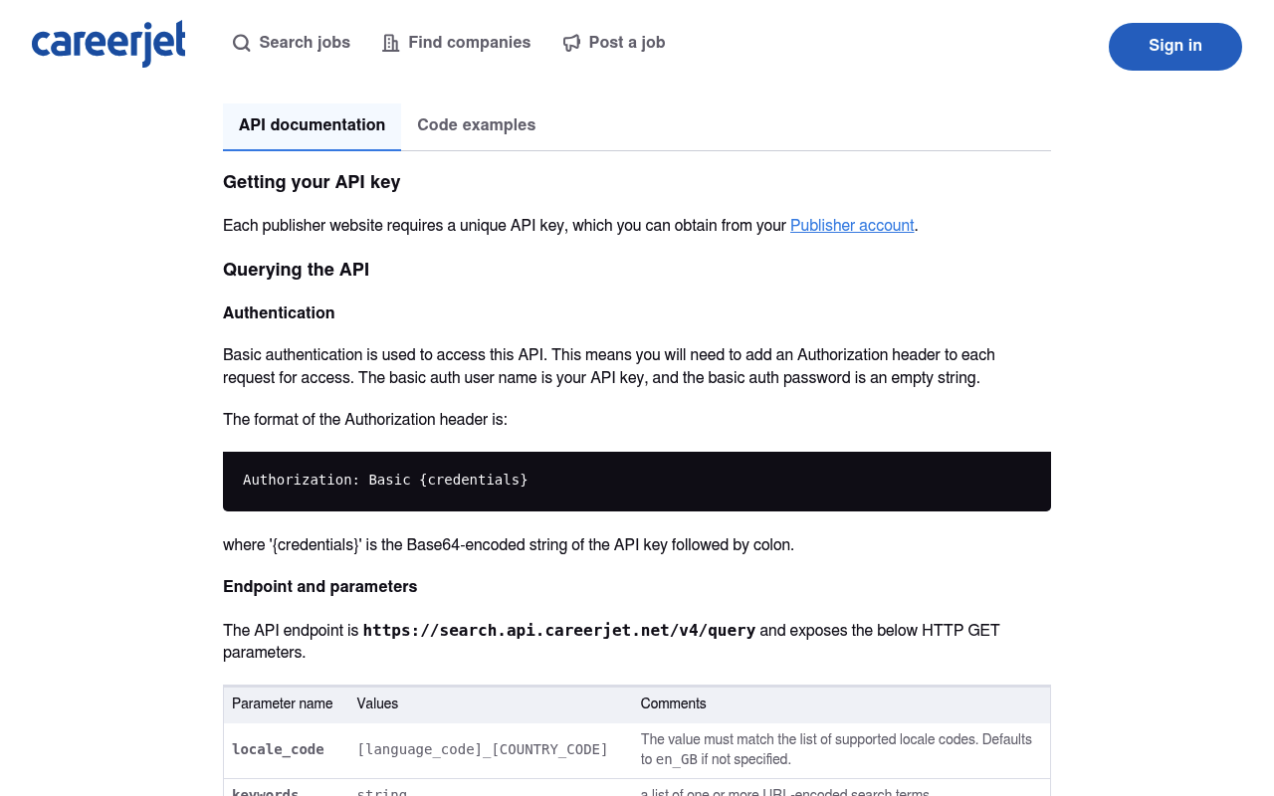This screenshot has height=796, width=1274.
Task: Click the API endpoint URL text
Action: [559, 631]
